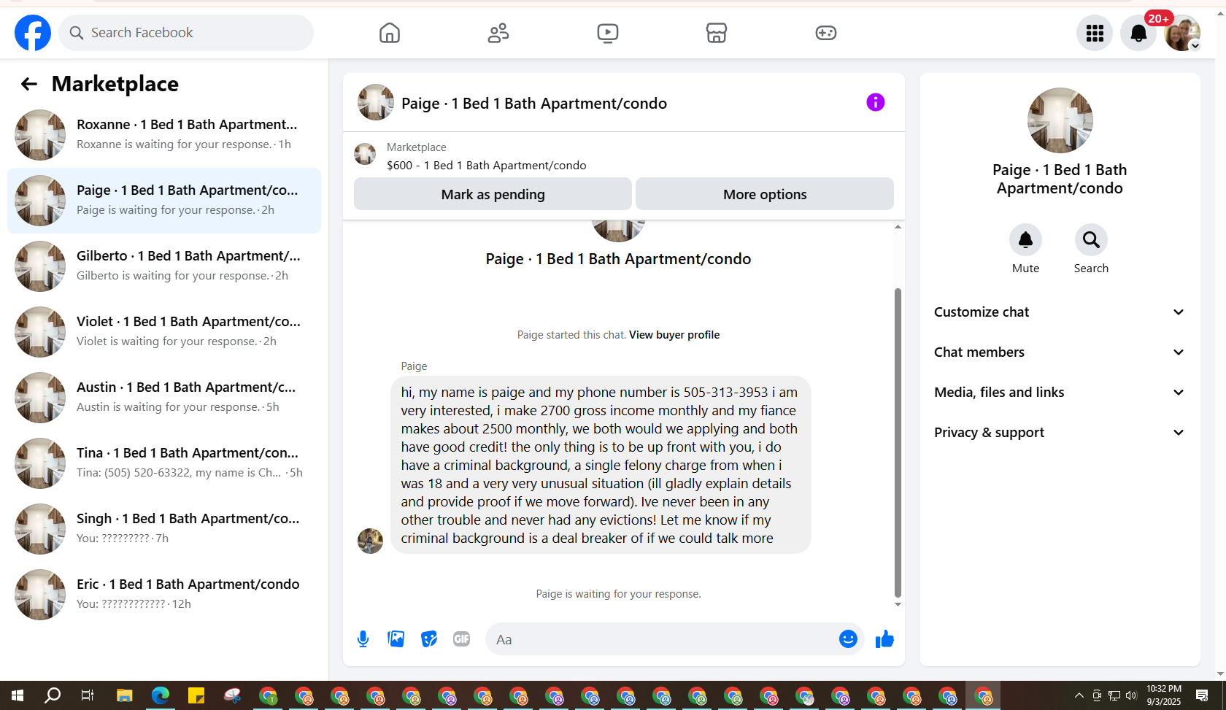
Task: Open Windows Start menu
Action: coord(18,695)
